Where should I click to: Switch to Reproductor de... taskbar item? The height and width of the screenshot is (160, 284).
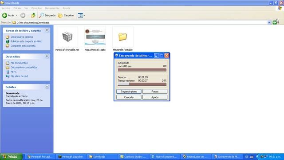click(195, 156)
